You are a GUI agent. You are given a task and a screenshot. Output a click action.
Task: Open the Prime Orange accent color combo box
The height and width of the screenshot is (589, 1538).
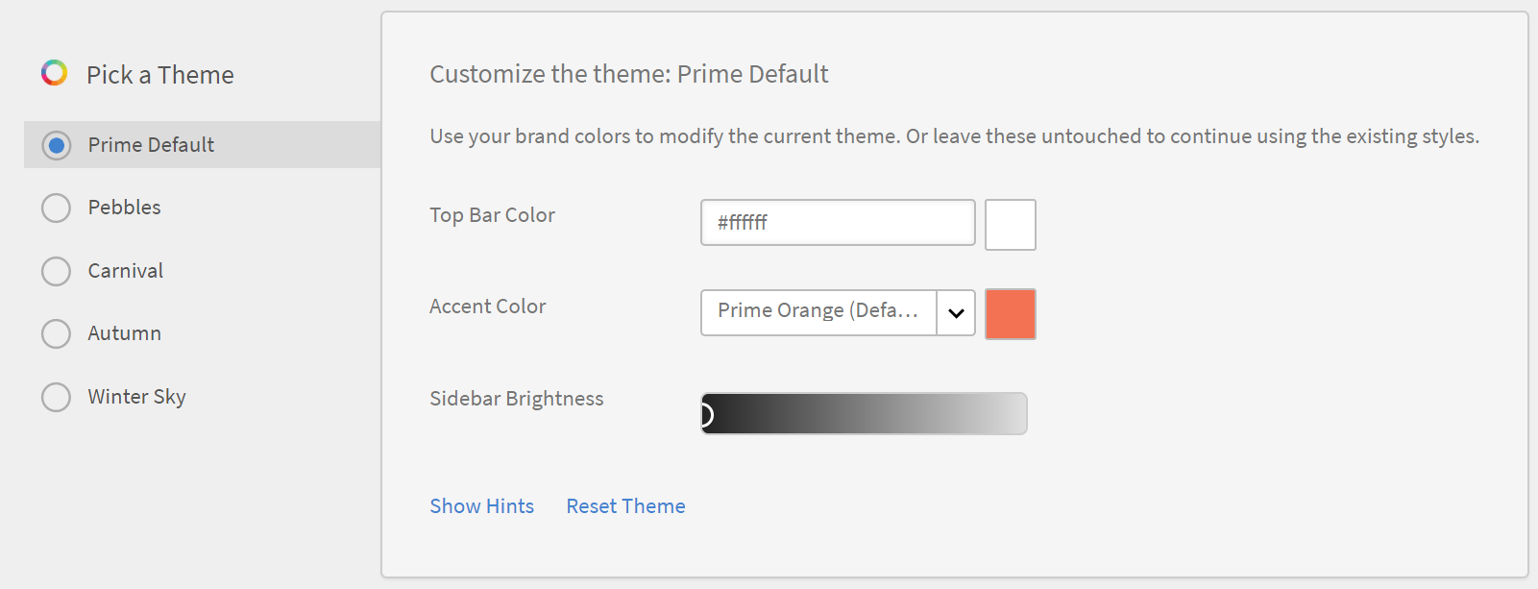pos(818,312)
